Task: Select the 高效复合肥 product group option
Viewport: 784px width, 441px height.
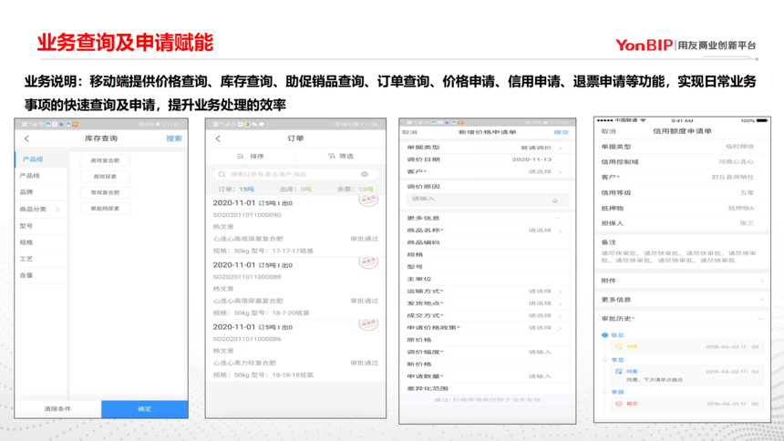Action: 105,160
